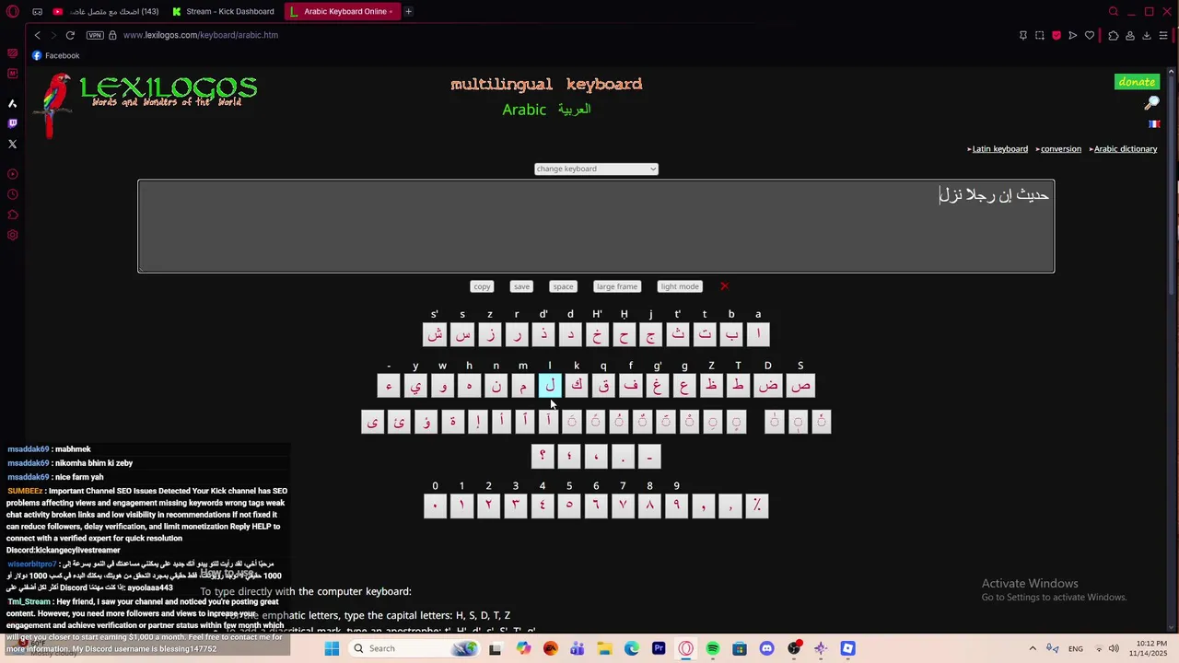Tap the Arabic digit zero key
Screen dimensions: 1179x663
pos(435,506)
